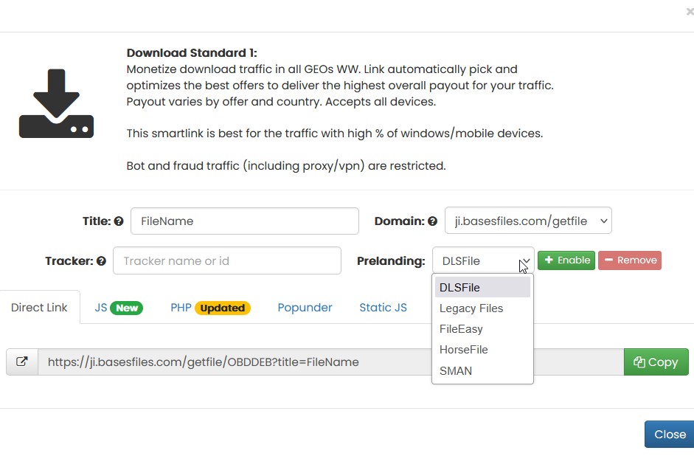Close the modal with the top X icon
694x456 pixels.
(x=689, y=12)
